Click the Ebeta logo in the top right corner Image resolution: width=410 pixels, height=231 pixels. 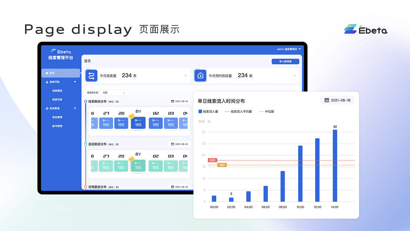pyautogui.click(x=365, y=30)
